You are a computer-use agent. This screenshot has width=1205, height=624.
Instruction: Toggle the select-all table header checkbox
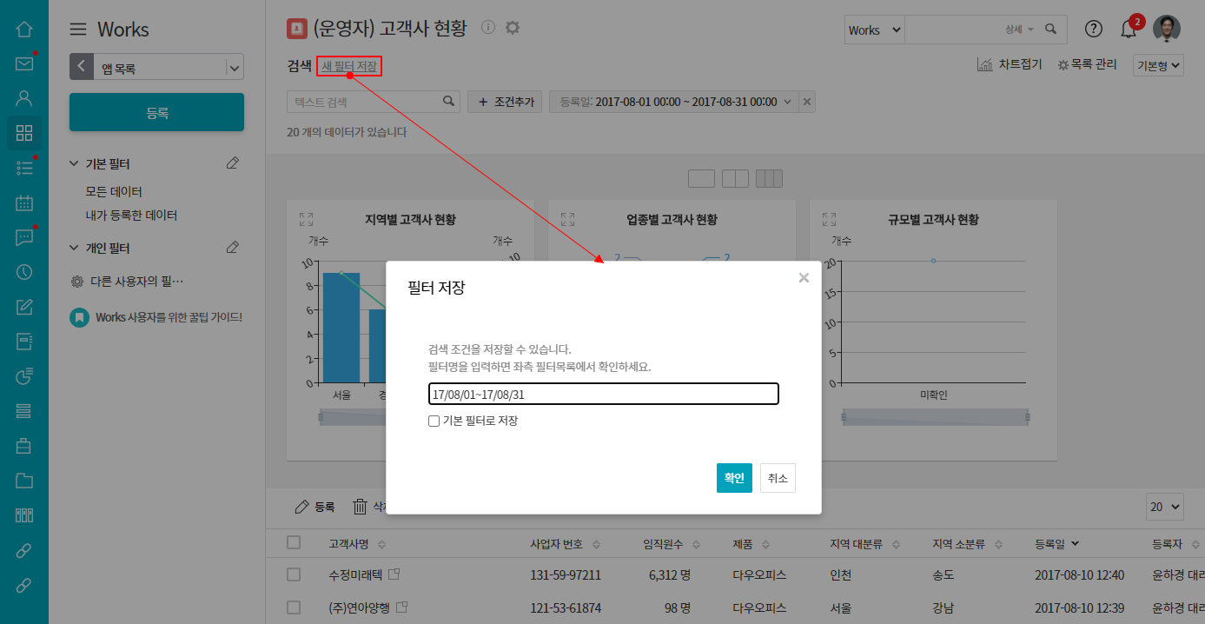point(294,543)
